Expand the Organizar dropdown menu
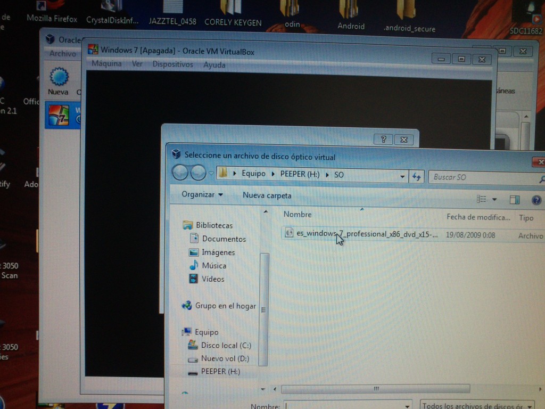The image size is (545, 409). coord(202,195)
